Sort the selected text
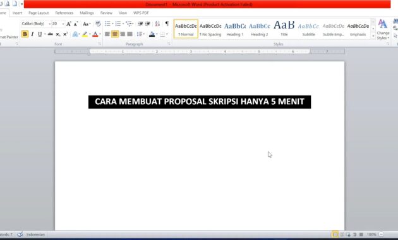The width and height of the screenshot is (398, 240). 157,23
